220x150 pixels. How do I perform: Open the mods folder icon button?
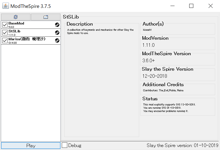coord(45,17)
